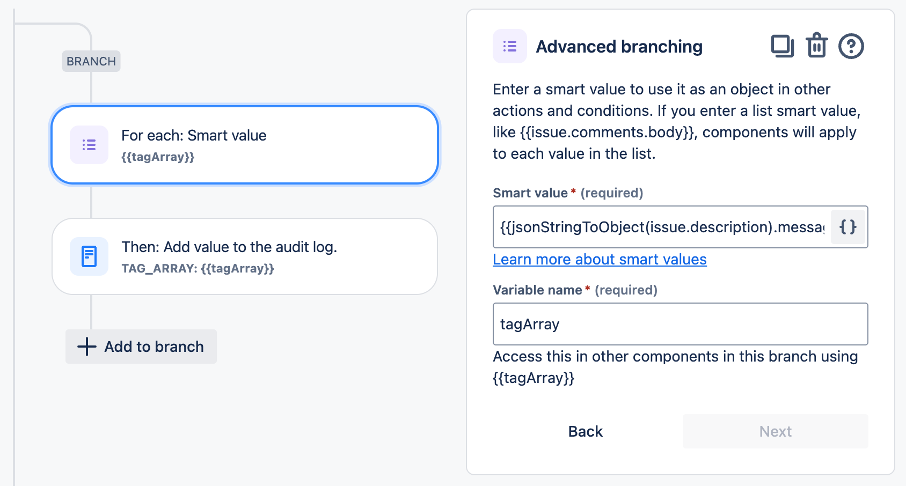The height and width of the screenshot is (486, 906).
Task: Open the smart value curly braces picker
Action: [x=847, y=227]
